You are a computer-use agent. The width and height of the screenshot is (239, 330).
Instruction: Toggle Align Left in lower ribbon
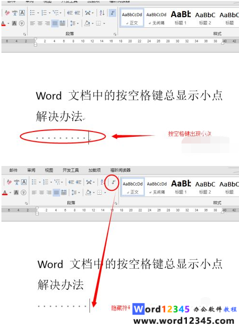point(34,192)
